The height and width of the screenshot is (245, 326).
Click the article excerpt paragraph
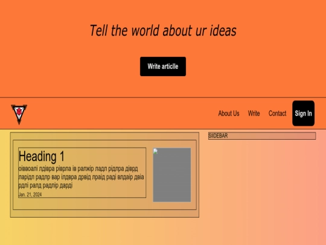pyautogui.click(x=81, y=177)
